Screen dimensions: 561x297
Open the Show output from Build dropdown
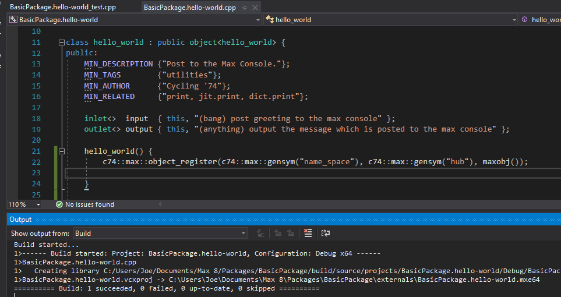(x=244, y=233)
